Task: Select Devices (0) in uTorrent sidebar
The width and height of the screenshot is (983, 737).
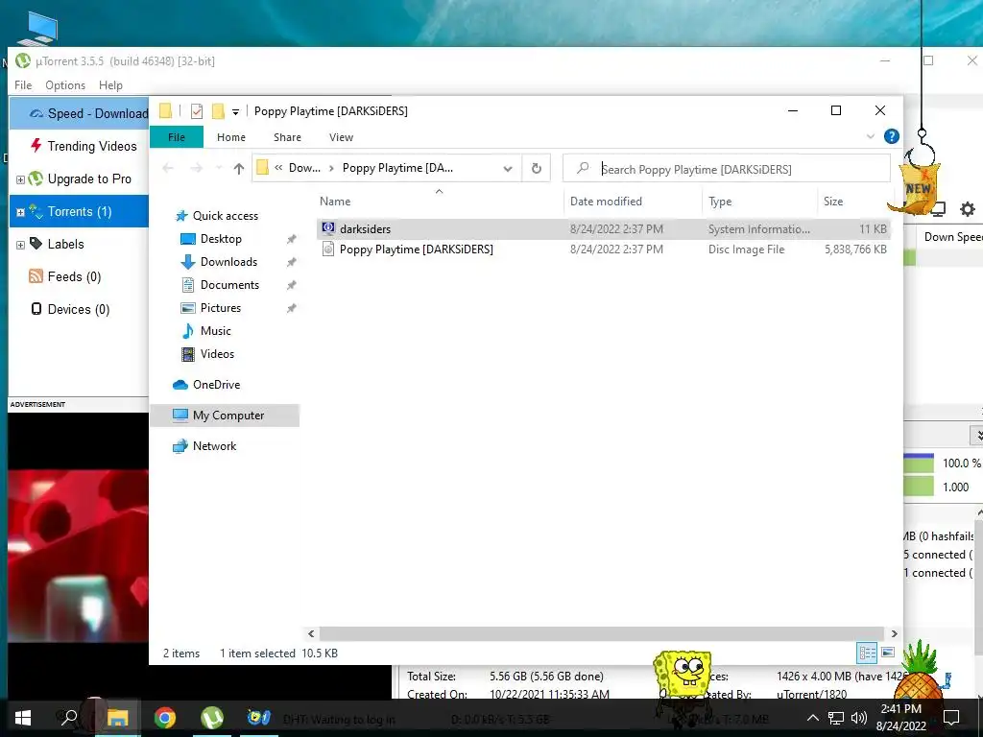Action: tap(69, 309)
